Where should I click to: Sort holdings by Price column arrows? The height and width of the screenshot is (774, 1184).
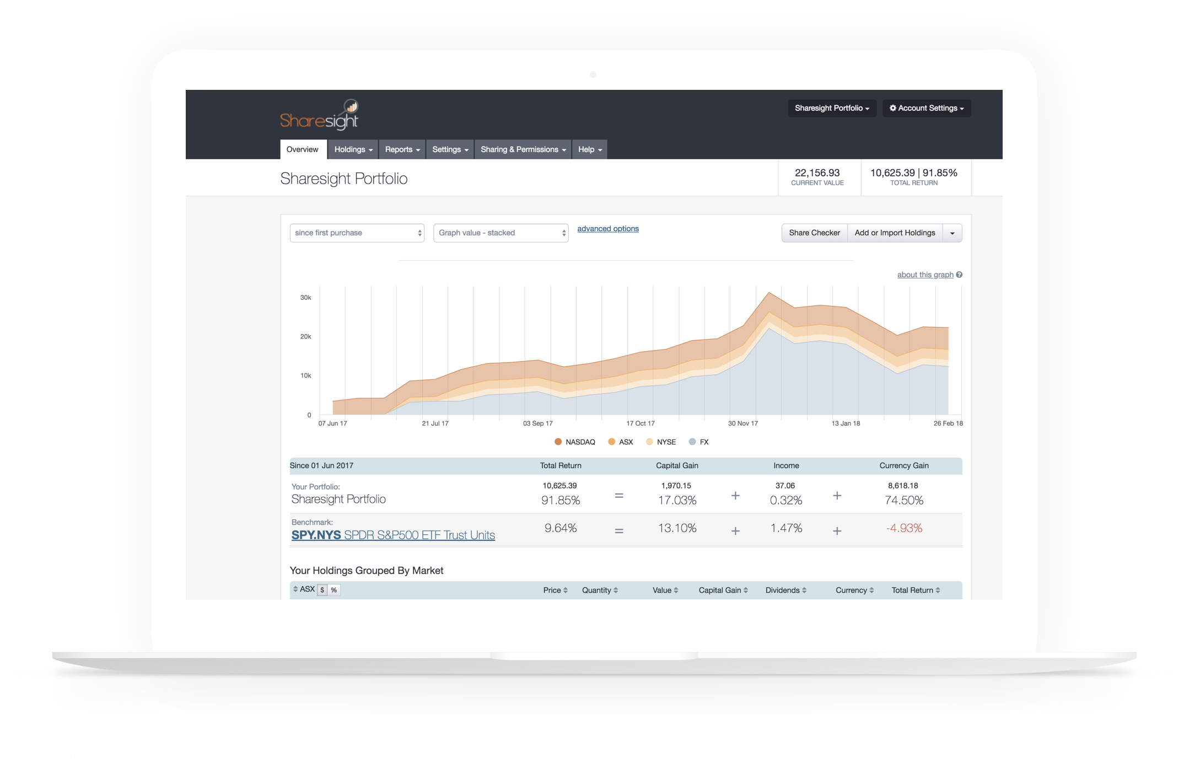tap(566, 590)
